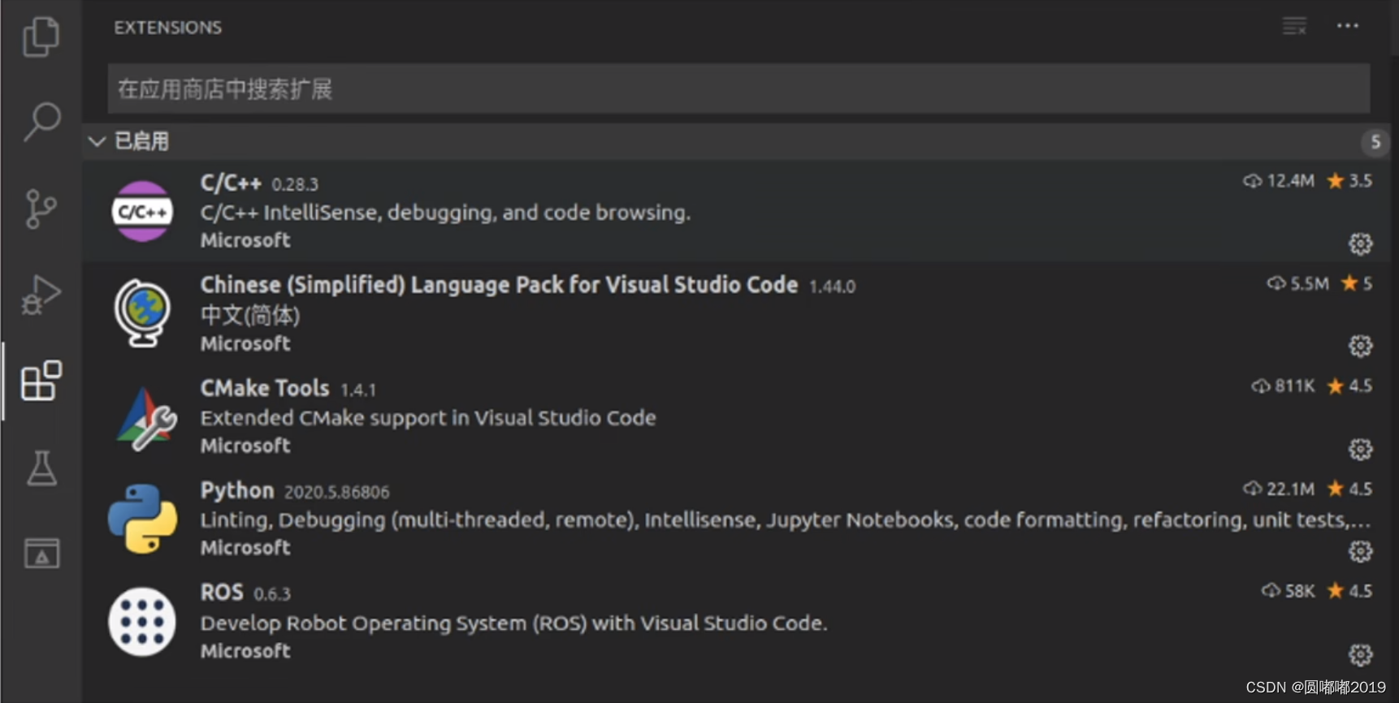Select the Python extension entry
Viewport: 1399px width, 703px height.
coord(736,520)
